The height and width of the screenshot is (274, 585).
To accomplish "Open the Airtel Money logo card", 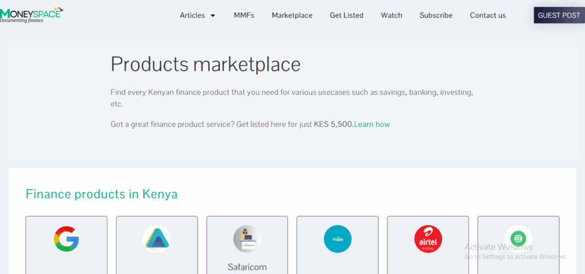I will point(428,239).
